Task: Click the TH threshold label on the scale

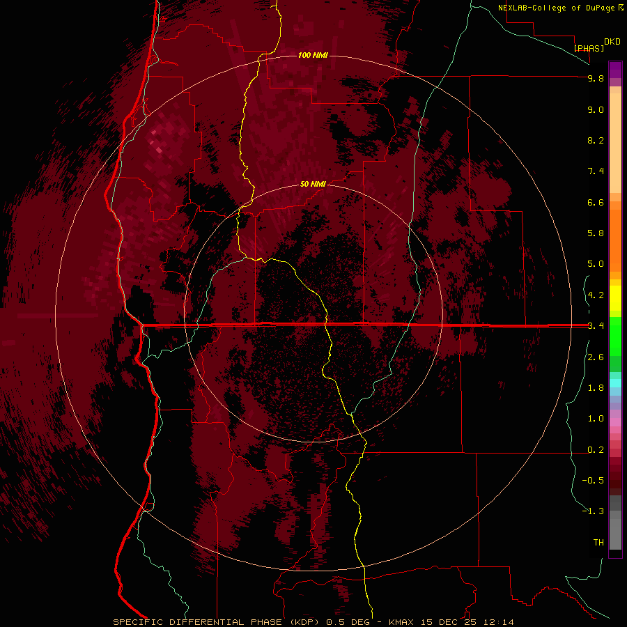Action: pos(598,543)
